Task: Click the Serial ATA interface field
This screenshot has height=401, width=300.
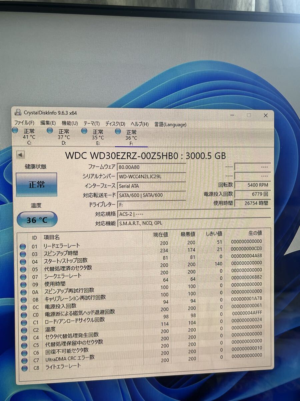Action: 151,185
